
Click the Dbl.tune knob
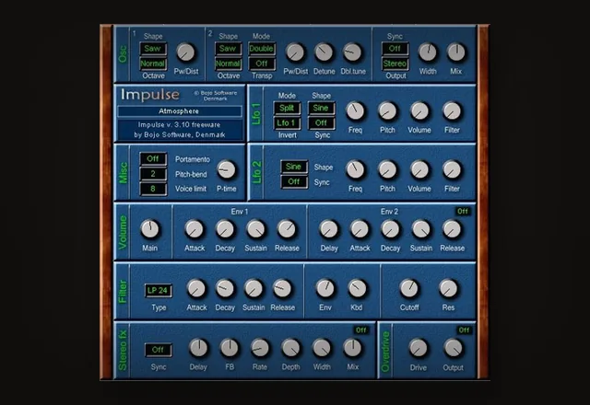pos(352,52)
